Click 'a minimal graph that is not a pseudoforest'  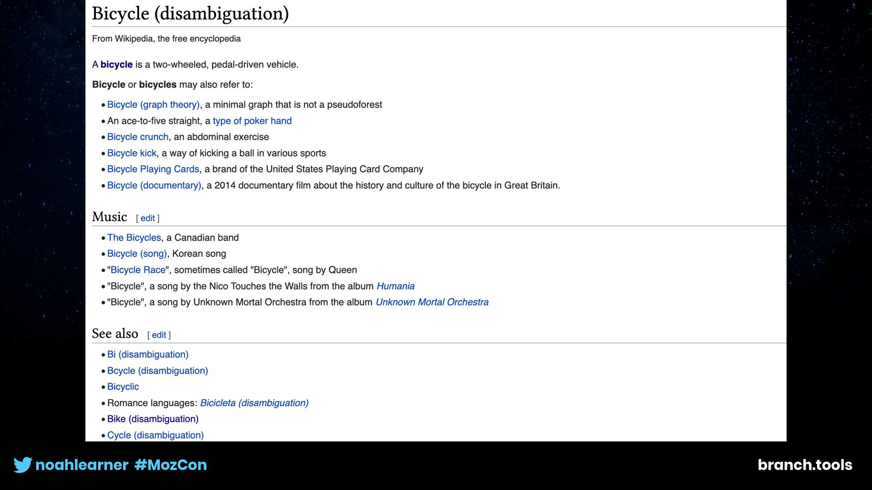coord(293,105)
